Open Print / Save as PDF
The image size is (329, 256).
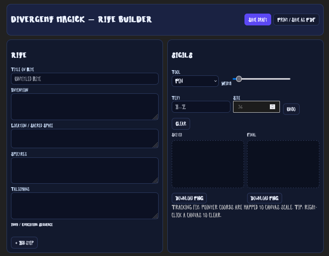[296, 20]
